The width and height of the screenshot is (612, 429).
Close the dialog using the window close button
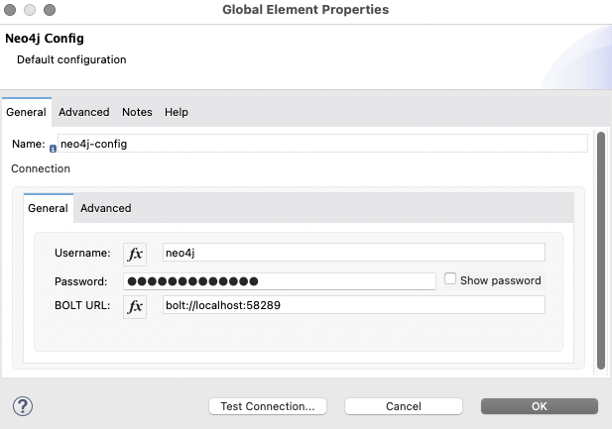click(x=10, y=10)
